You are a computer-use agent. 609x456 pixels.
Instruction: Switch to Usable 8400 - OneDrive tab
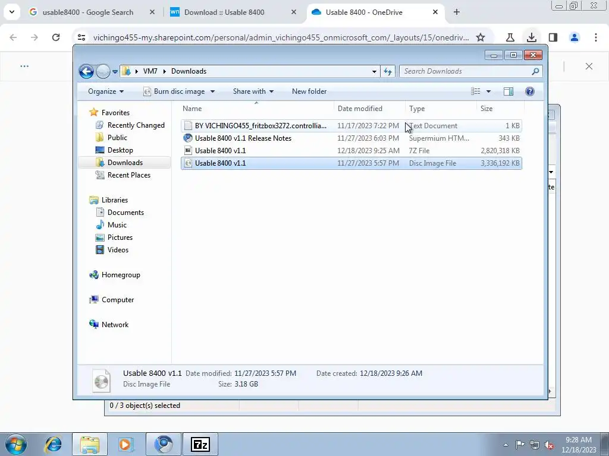tap(364, 12)
